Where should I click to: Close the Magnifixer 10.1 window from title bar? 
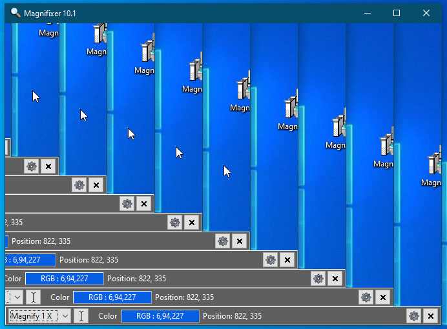click(426, 13)
